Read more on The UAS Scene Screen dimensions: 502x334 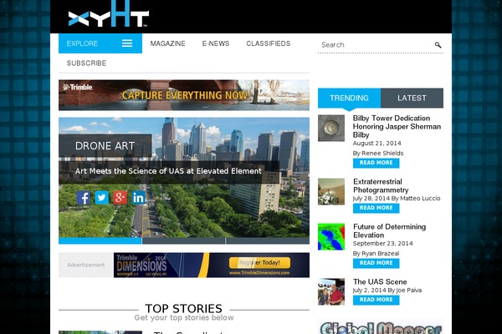[376, 300]
